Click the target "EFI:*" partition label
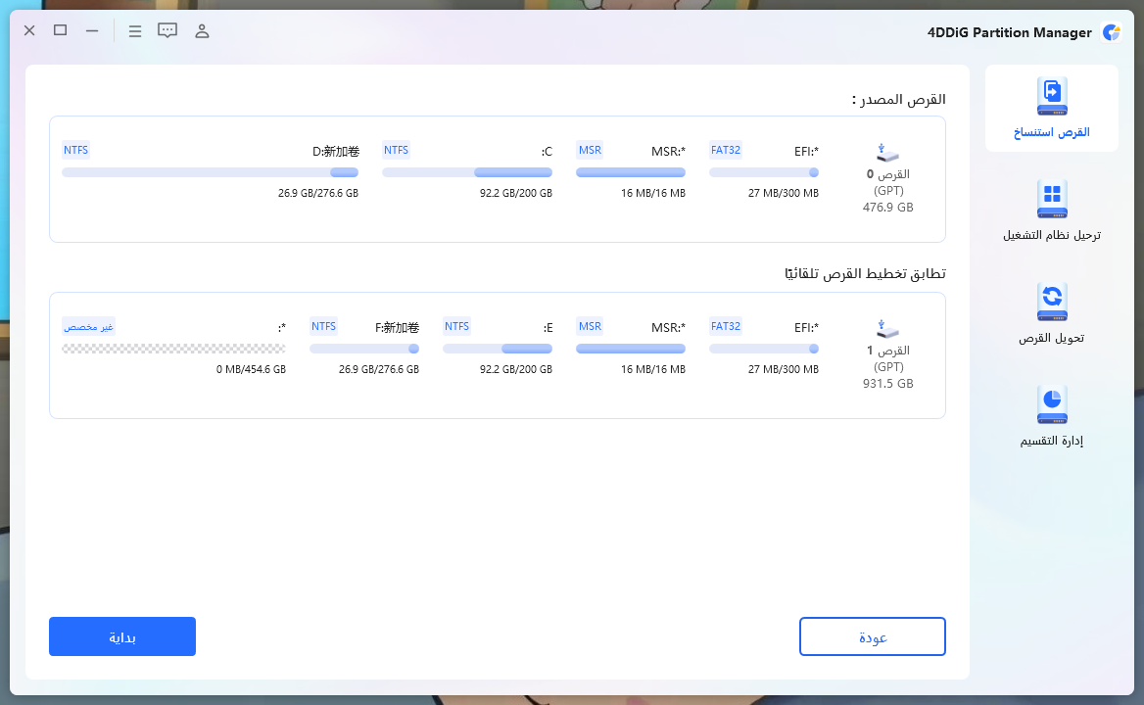The height and width of the screenshot is (705, 1144). point(806,328)
